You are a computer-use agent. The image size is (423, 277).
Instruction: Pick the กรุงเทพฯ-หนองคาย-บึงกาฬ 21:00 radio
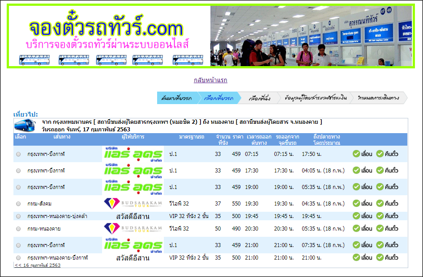[18, 258]
